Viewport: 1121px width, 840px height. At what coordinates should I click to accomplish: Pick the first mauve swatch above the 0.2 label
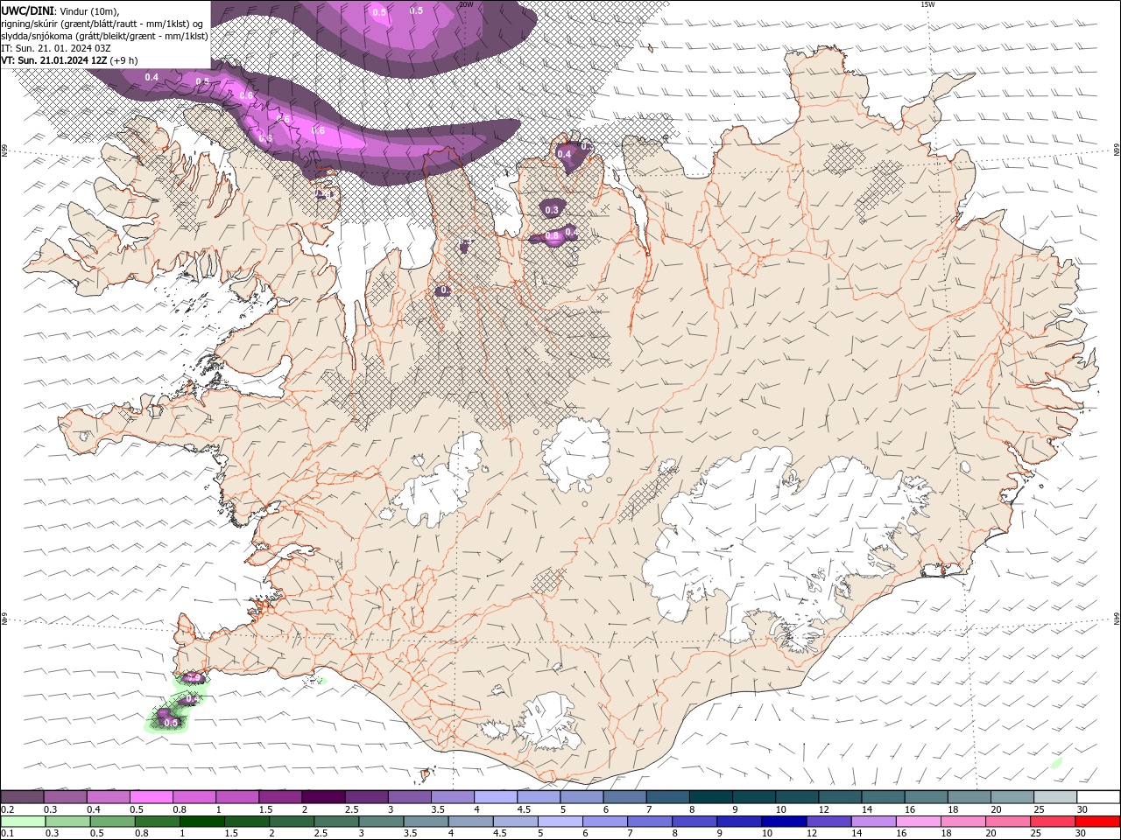[x=23, y=797]
